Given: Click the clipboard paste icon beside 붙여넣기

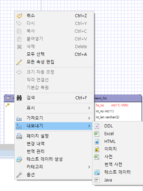Looking at the screenshot, I should [19, 39].
